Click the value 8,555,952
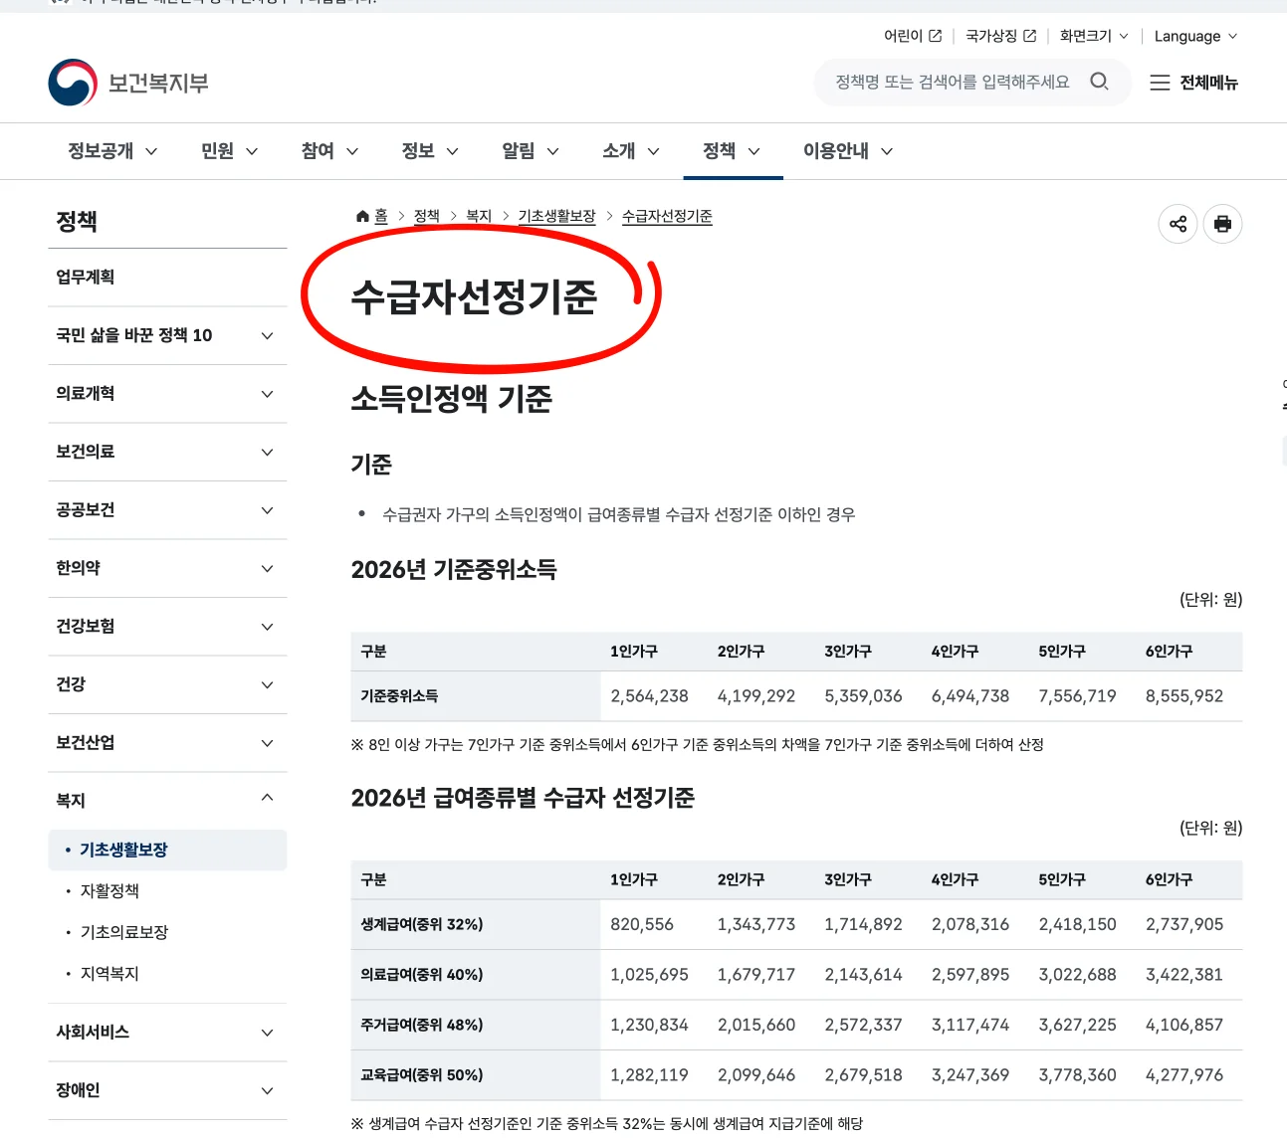The image size is (1287, 1140). [1184, 696]
